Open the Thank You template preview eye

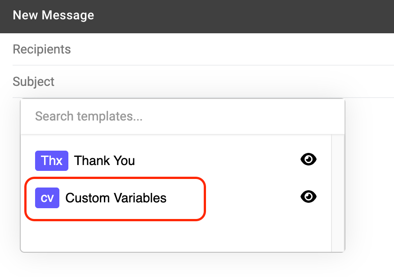pos(308,159)
